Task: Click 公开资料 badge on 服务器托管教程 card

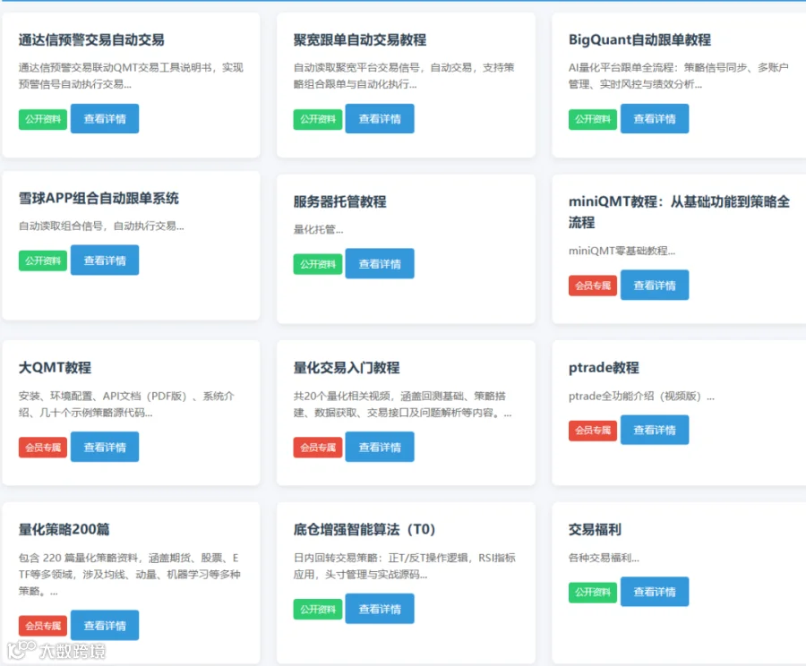Action: click(x=318, y=264)
